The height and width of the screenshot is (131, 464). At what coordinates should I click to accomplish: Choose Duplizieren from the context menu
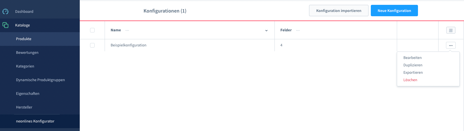(x=413, y=65)
